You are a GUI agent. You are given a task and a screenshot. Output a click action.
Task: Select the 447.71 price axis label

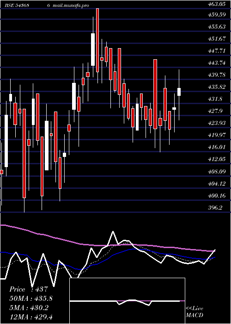[x=216, y=51]
